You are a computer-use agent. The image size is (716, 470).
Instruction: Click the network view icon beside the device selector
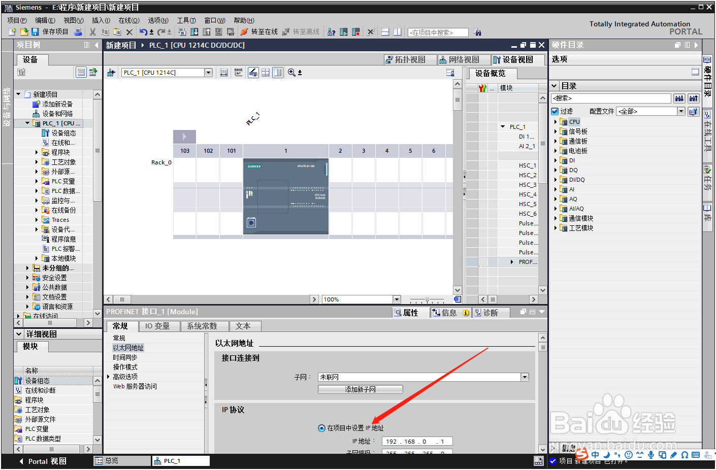click(111, 73)
